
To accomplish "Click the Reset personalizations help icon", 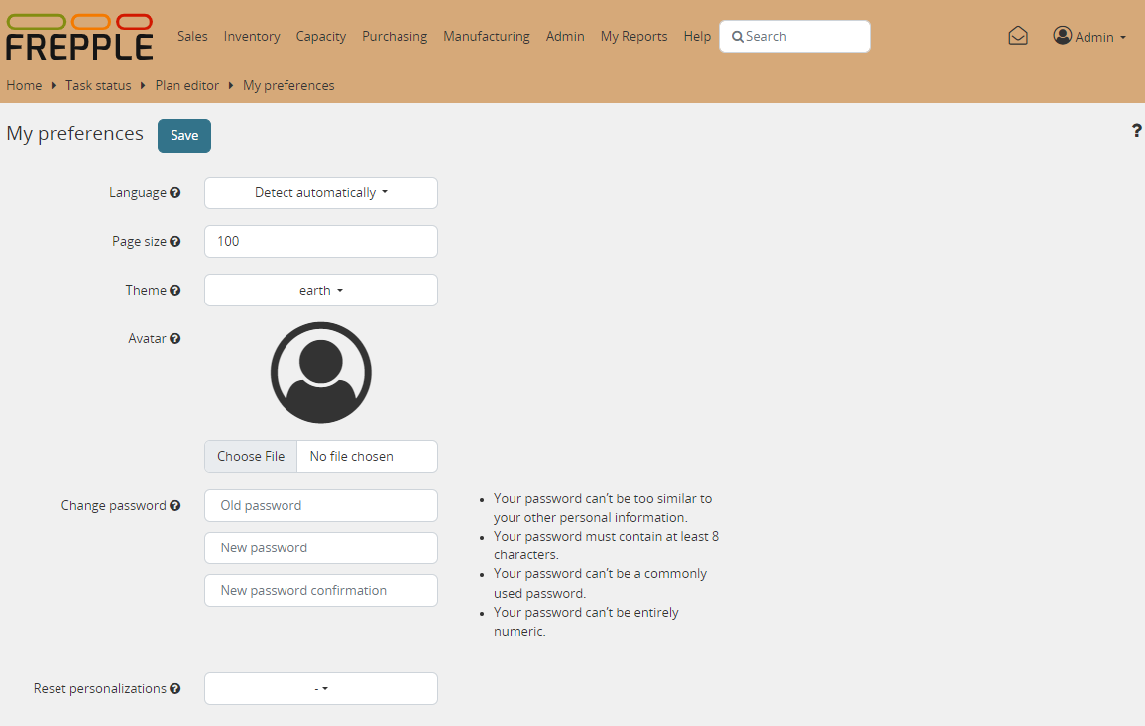I will 175,689.
